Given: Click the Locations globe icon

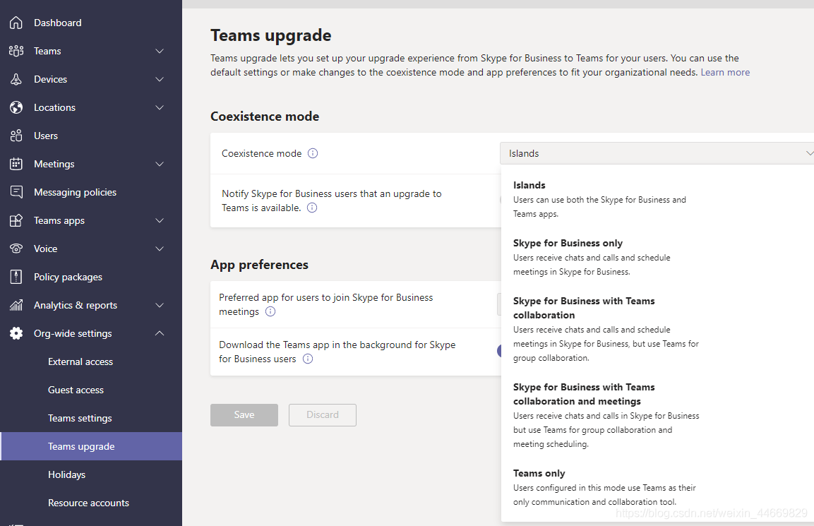Looking at the screenshot, I should point(16,107).
